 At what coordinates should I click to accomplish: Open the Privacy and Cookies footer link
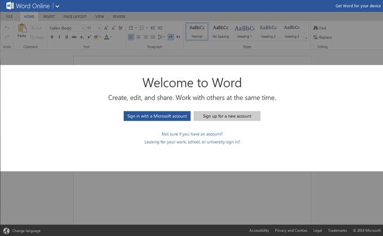291,230
